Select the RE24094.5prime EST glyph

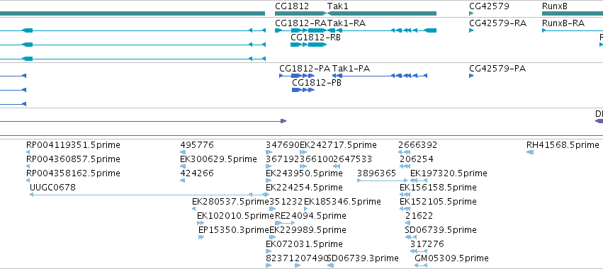pyautogui.click(x=285, y=223)
